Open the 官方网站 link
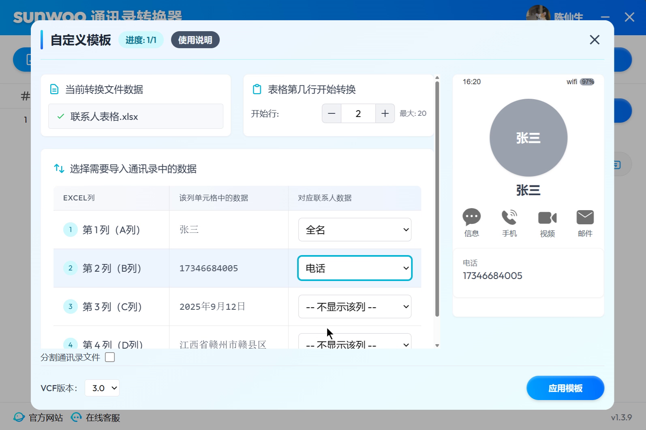 pos(46,417)
